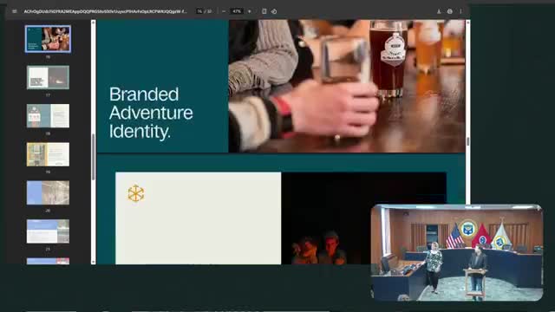This screenshot has height=312, width=555.
Task: Click the zoom in plus button
Action: point(250,11)
